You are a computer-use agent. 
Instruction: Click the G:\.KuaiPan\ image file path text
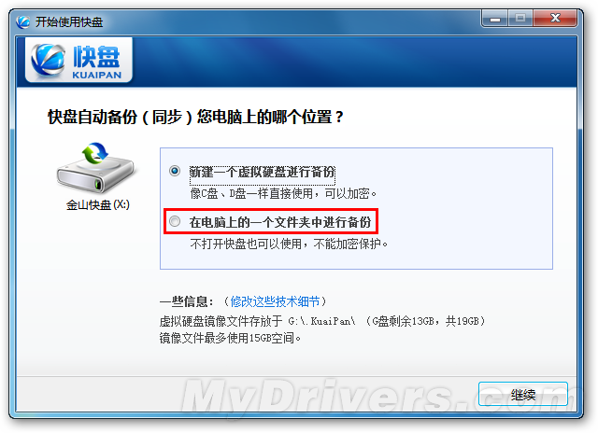tap(321, 321)
